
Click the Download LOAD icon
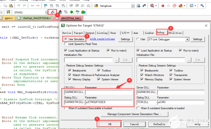(8, 12)
